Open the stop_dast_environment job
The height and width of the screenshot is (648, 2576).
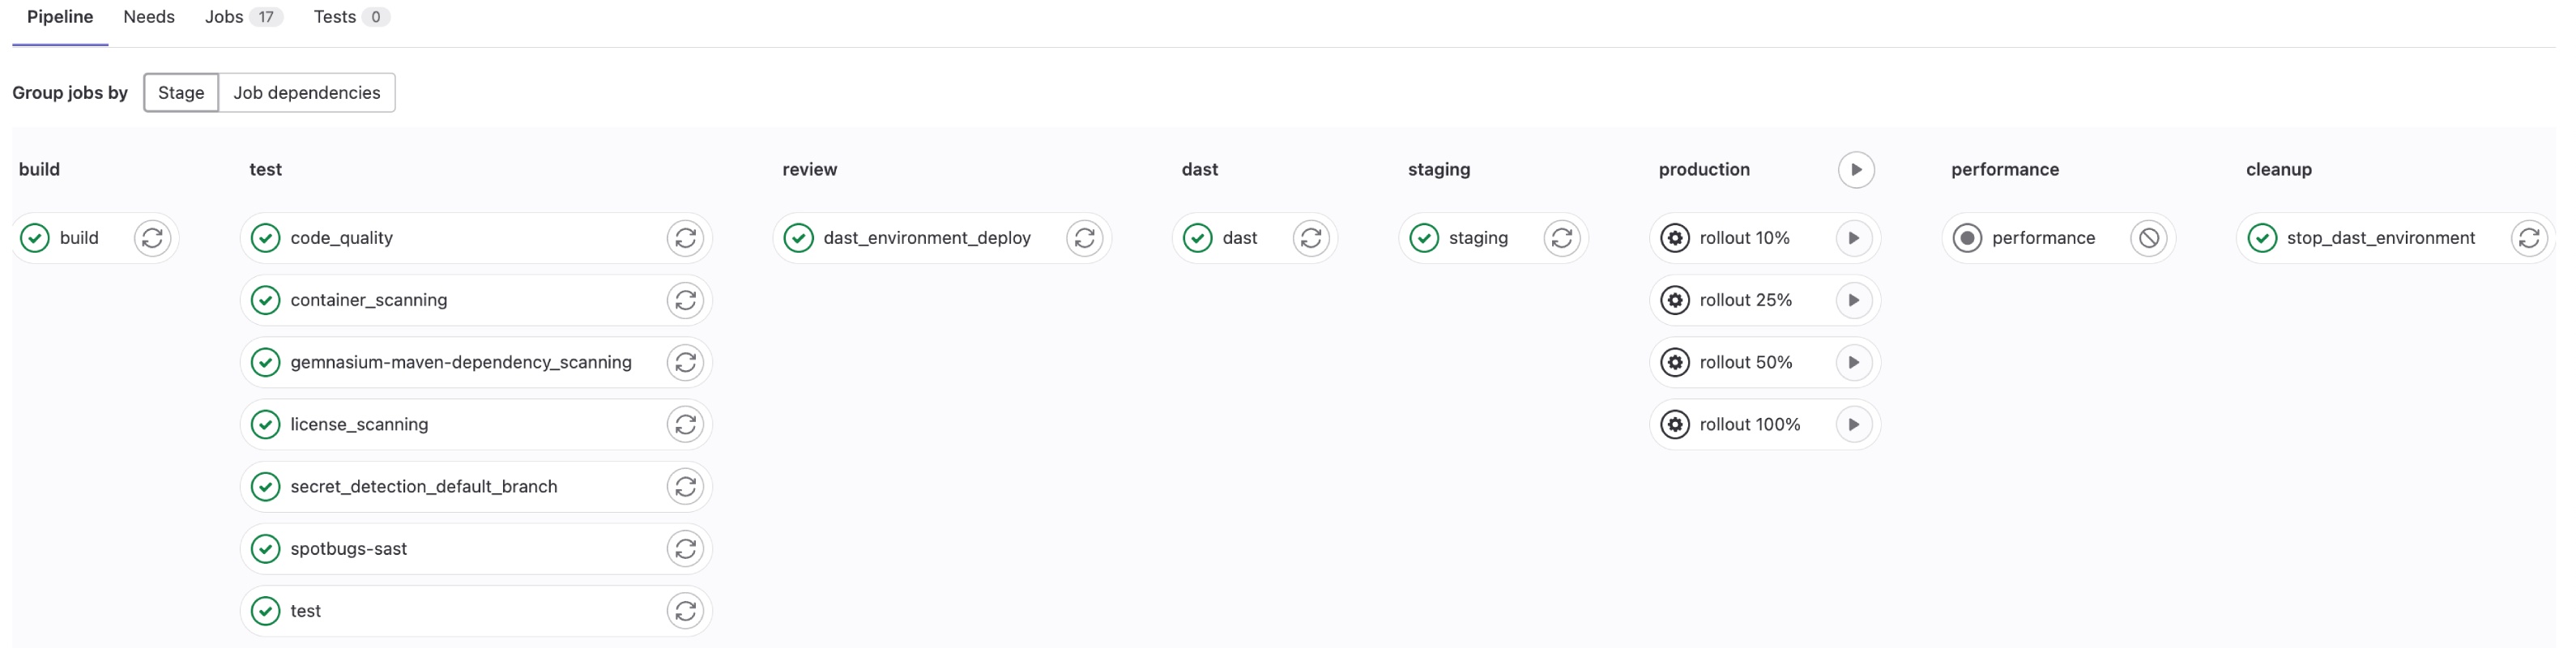click(2381, 238)
